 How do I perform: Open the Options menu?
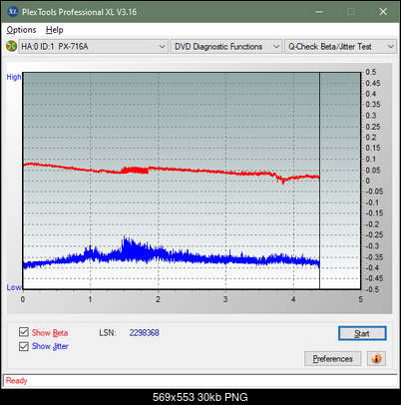(x=21, y=30)
